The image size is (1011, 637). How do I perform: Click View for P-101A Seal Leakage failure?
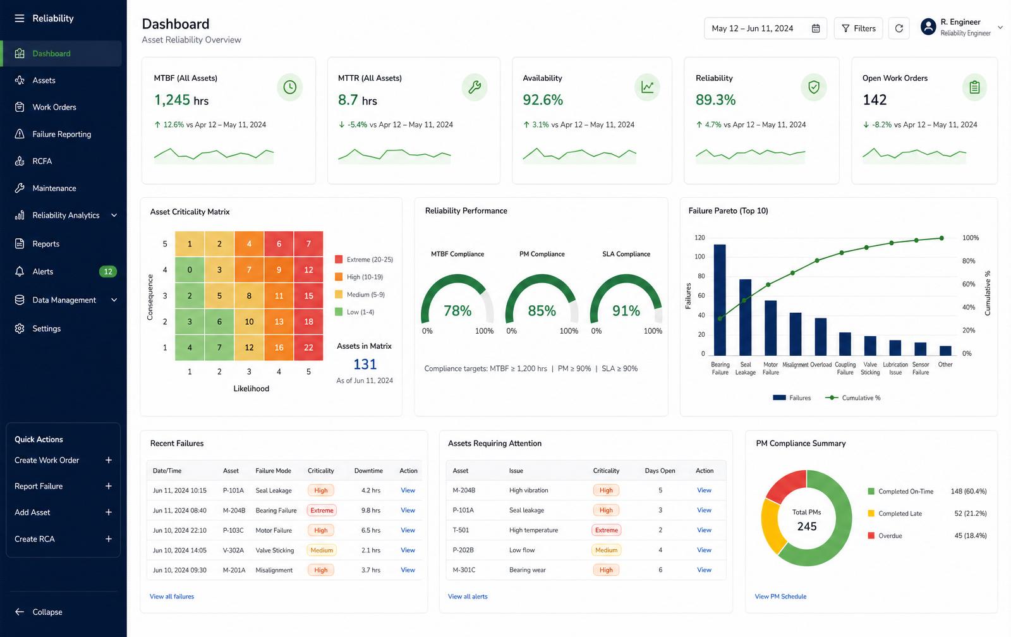[x=408, y=490]
